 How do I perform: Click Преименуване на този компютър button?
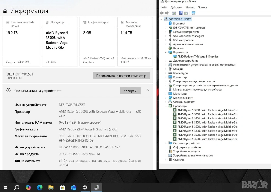[x=121, y=76]
